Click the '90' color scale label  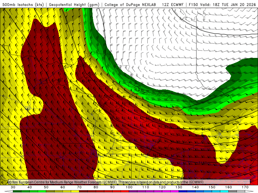pos(113,187)
